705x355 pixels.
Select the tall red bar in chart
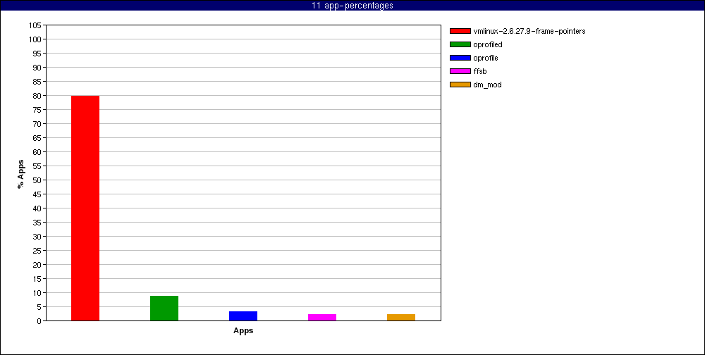coord(85,208)
